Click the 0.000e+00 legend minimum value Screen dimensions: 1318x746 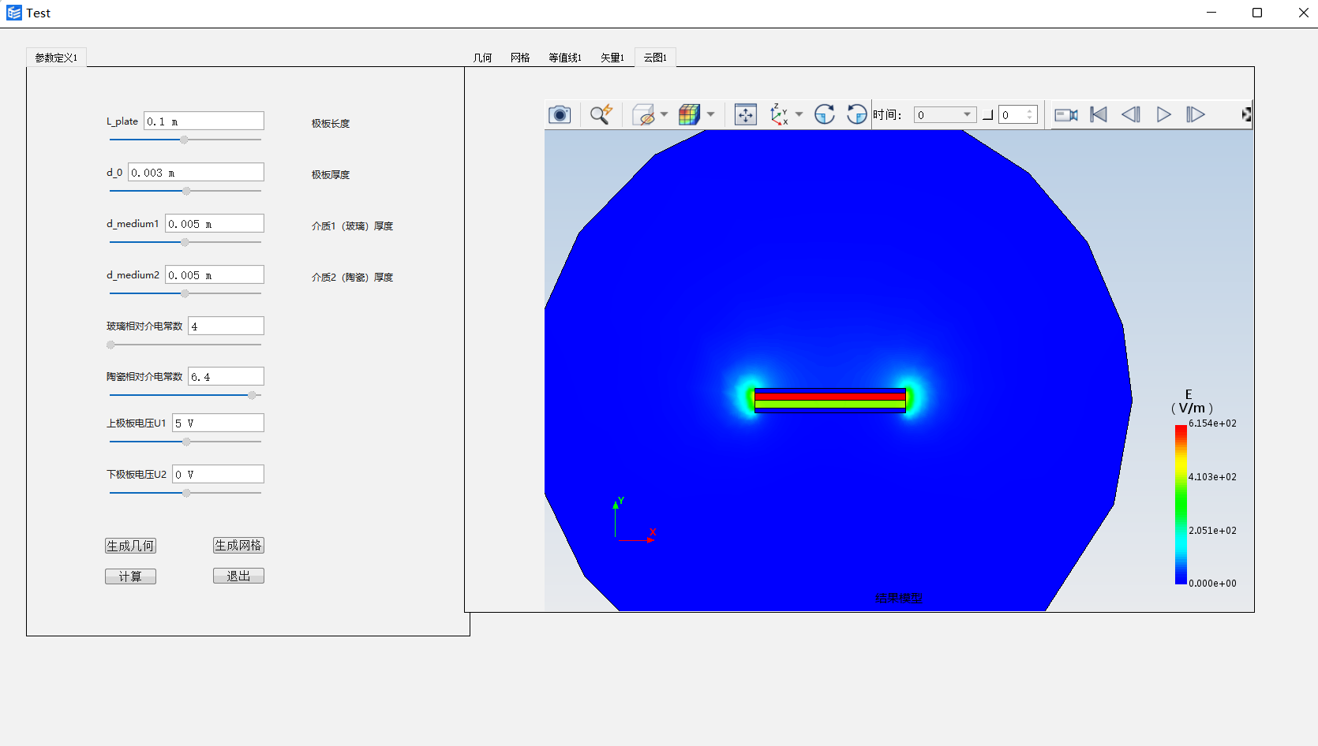tap(1212, 584)
